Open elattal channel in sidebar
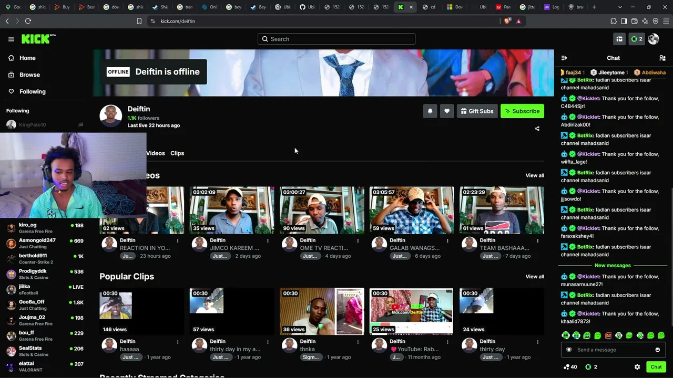Viewport: 673px width, 378px height. (x=44, y=366)
